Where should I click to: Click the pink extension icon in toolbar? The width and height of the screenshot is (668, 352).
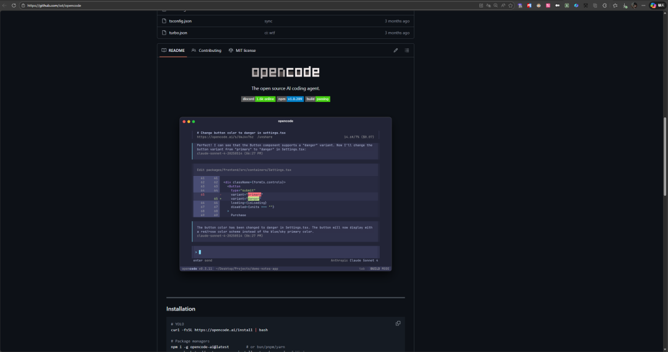(548, 6)
